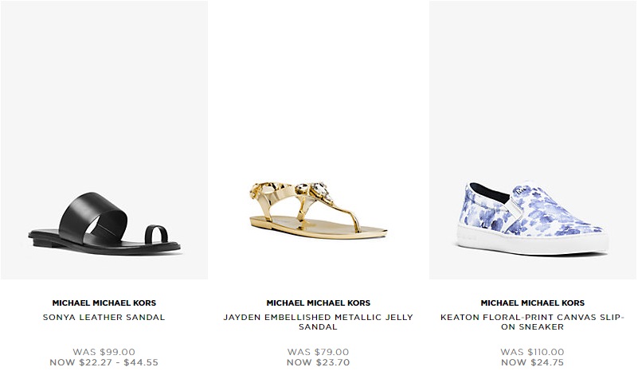The height and width of the screenshot is (371, 638).
Task: Select the Michael Michael Kors brand above Keaton sneaker
Action: pos(532,303)
